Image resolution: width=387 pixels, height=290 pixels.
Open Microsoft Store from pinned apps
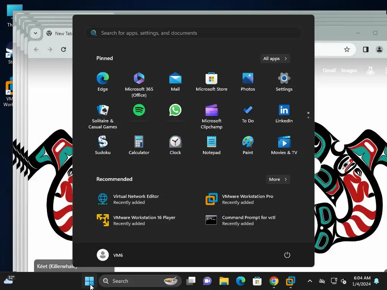point(212,82)
